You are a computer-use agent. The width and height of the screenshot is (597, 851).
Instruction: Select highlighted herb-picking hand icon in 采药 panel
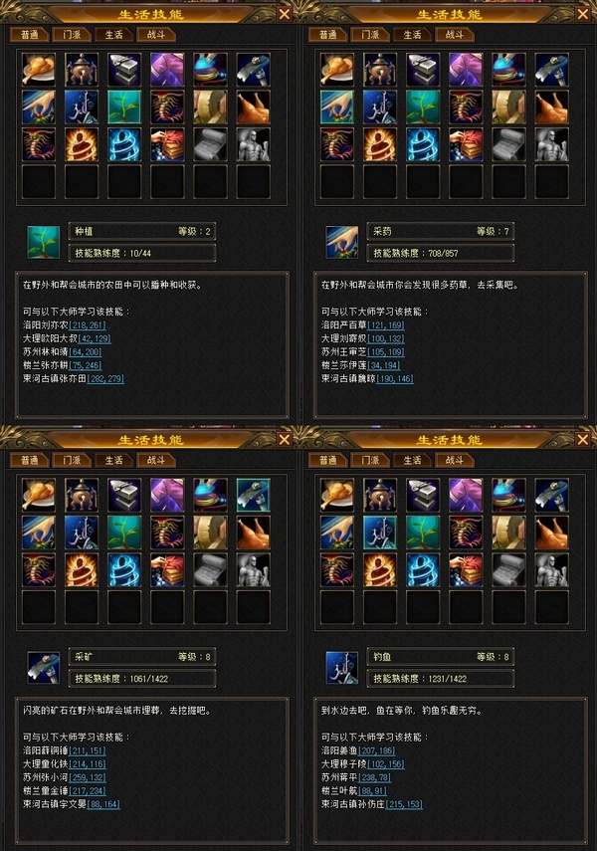point(337,106)
